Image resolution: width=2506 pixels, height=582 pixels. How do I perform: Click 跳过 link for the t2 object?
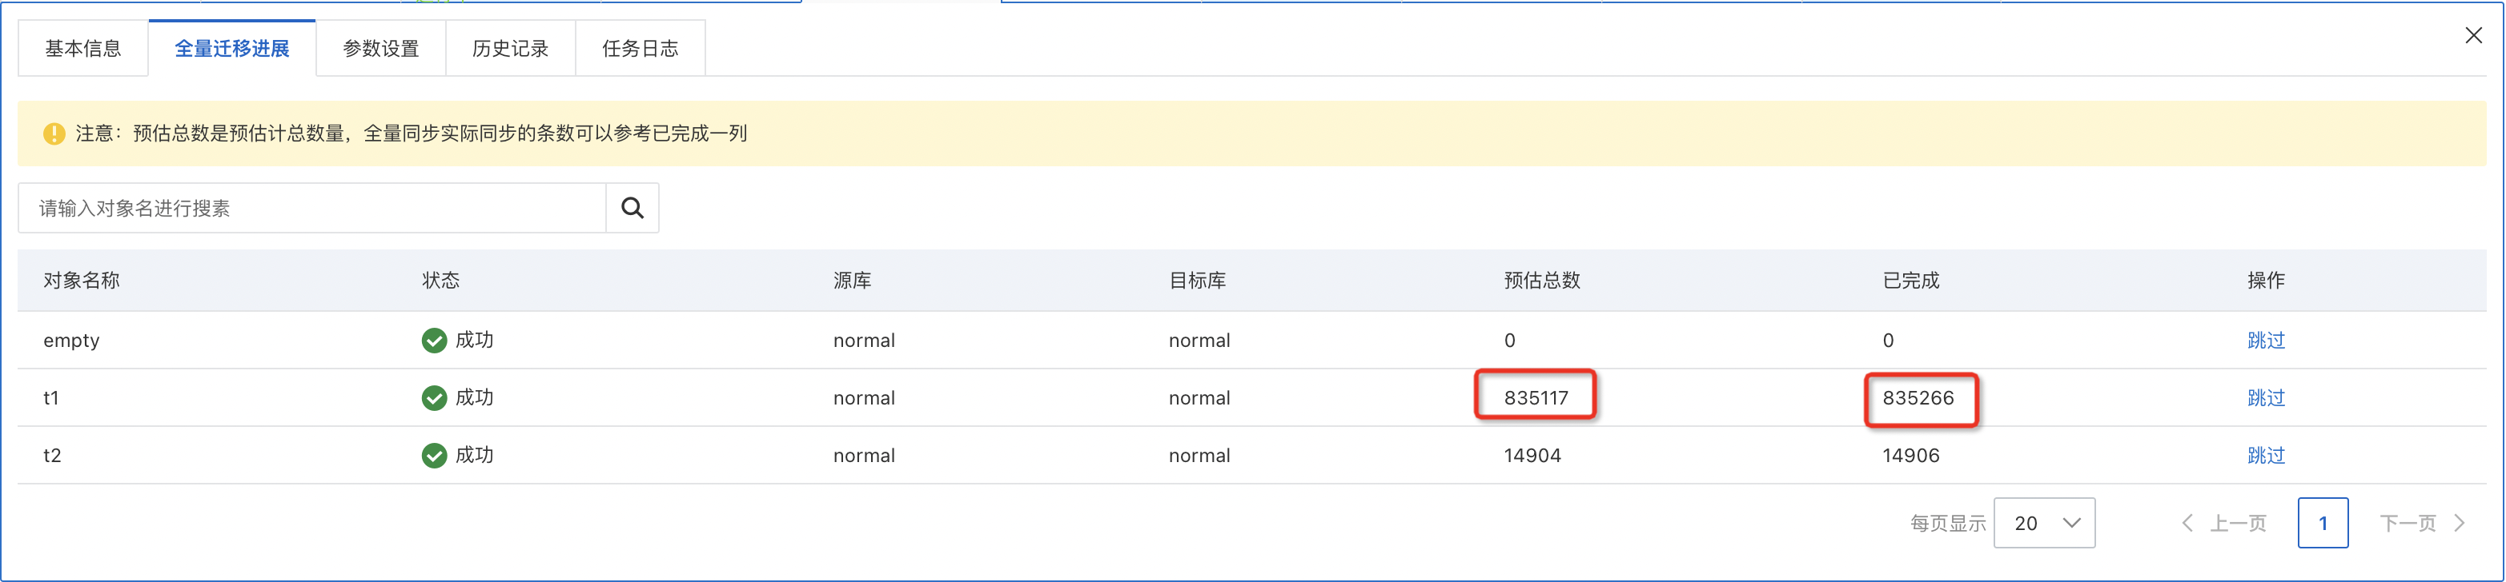tap(2266, 455)
